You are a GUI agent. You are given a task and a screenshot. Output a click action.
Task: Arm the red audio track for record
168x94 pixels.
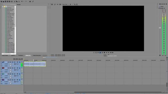[8, 68]
